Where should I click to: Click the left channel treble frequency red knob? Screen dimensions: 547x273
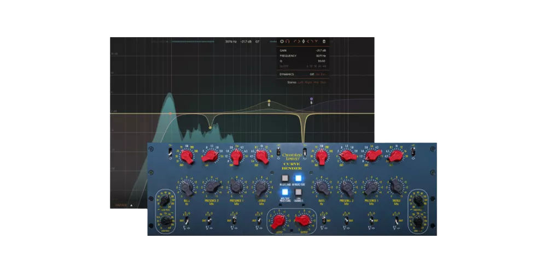(x=262, y=156)
